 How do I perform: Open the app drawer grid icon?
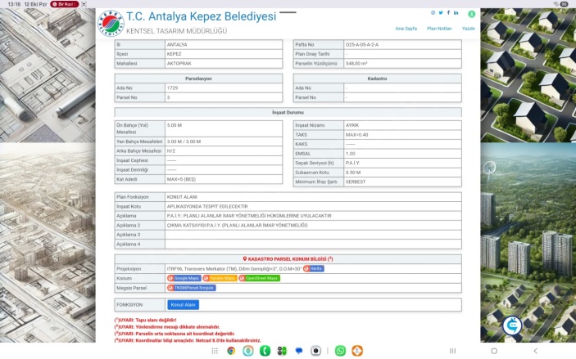[215, 351]
